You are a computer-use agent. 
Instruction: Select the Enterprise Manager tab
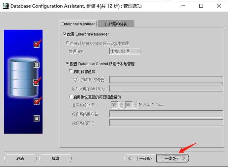78,24
